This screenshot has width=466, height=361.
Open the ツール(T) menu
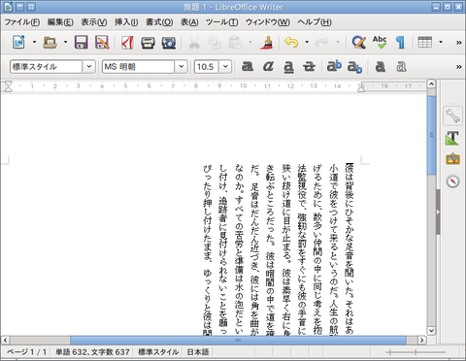coord(221,22)
